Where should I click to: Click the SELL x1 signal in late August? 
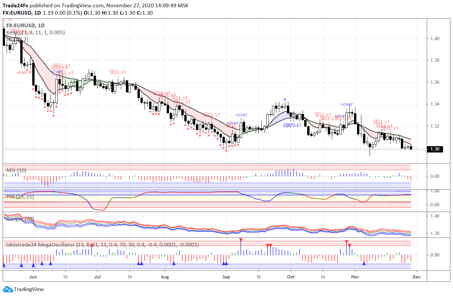tap(212, 115)
